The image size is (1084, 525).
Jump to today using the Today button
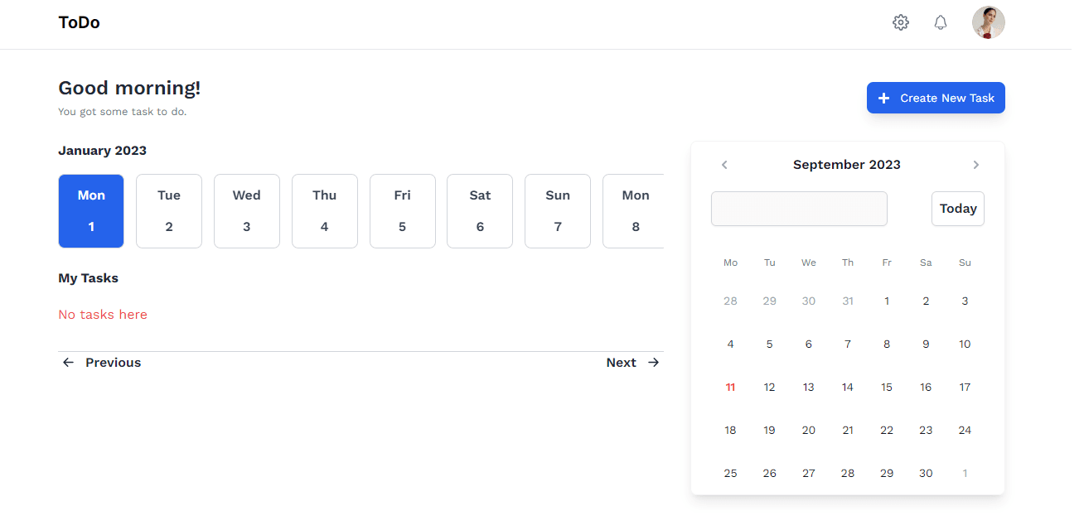[958, 209]
